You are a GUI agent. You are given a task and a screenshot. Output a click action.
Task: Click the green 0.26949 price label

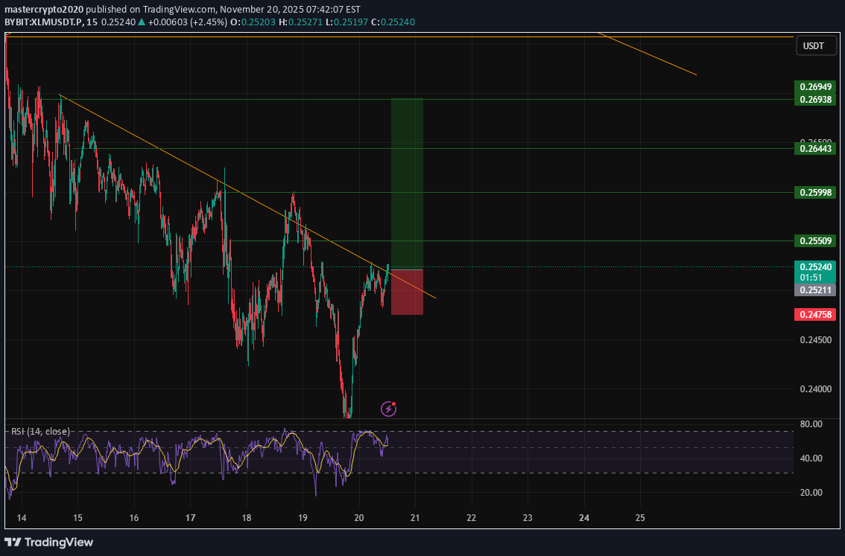814,86
